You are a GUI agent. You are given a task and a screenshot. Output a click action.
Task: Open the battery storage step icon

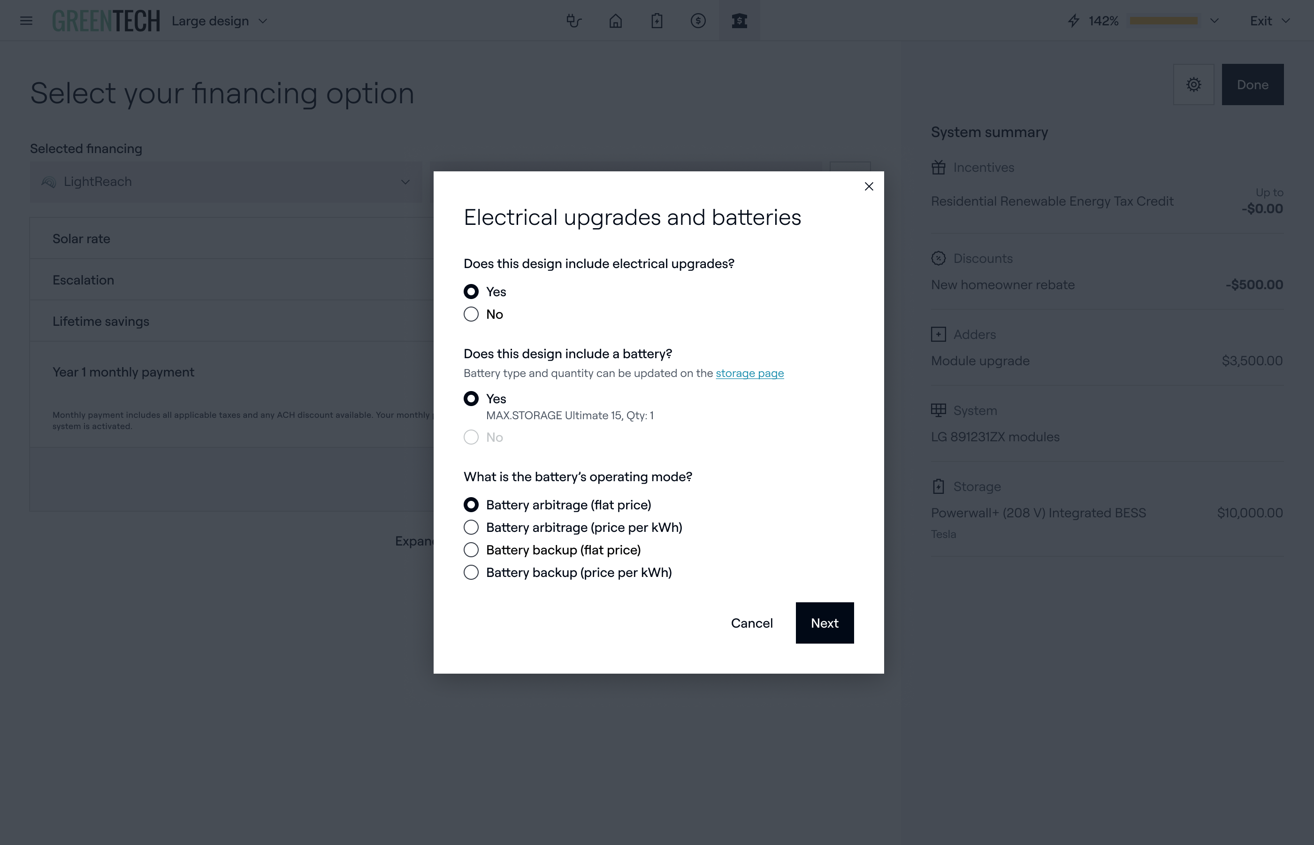[657, 21]
